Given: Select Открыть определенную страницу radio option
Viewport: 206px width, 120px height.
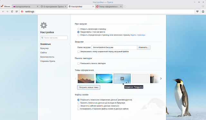Looking at the screenshot, I should [78, 35].
